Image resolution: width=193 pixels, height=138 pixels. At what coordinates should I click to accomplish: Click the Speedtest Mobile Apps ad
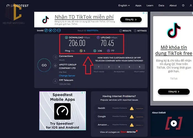click(63, 111)
